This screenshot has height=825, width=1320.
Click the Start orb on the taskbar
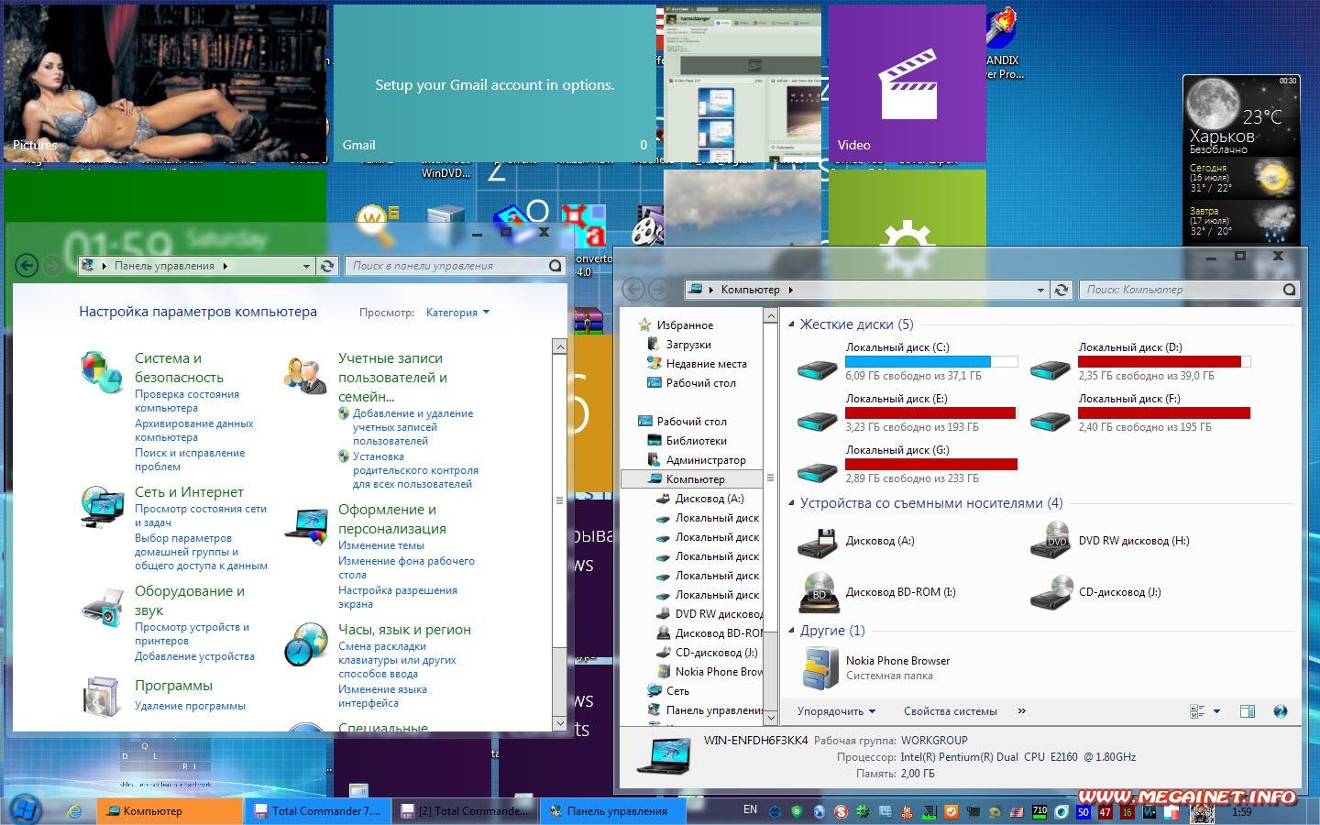(25, 810)
